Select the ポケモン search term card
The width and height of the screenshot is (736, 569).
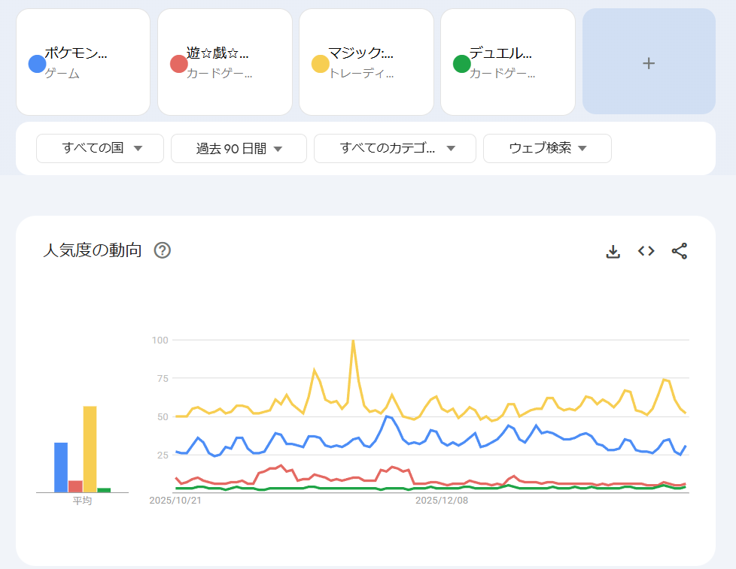(x=83, y=62)
